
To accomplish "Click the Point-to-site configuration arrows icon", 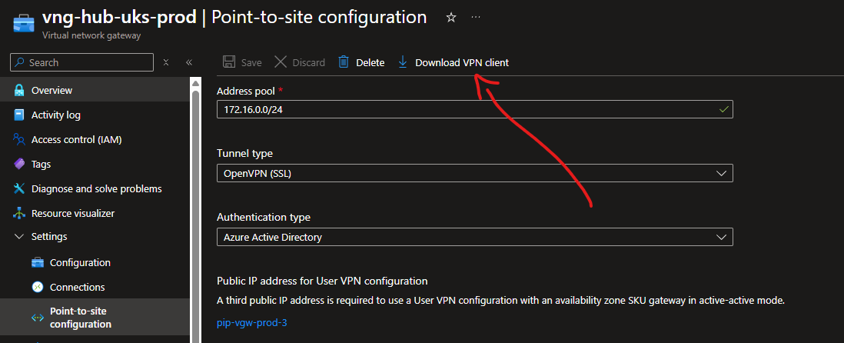I will tap(38, 318).
